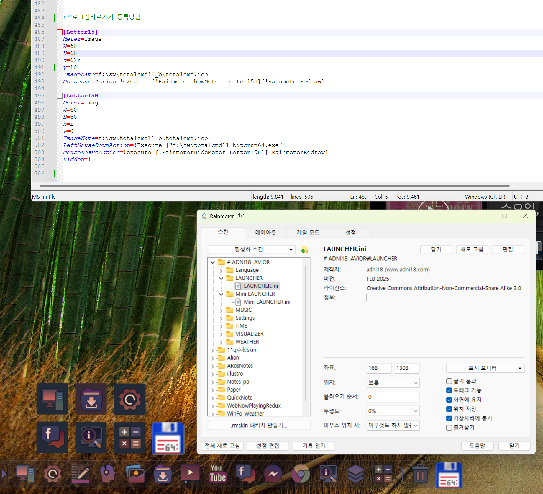Open the Chrome launcher icon in the dock

coord(301,474)
